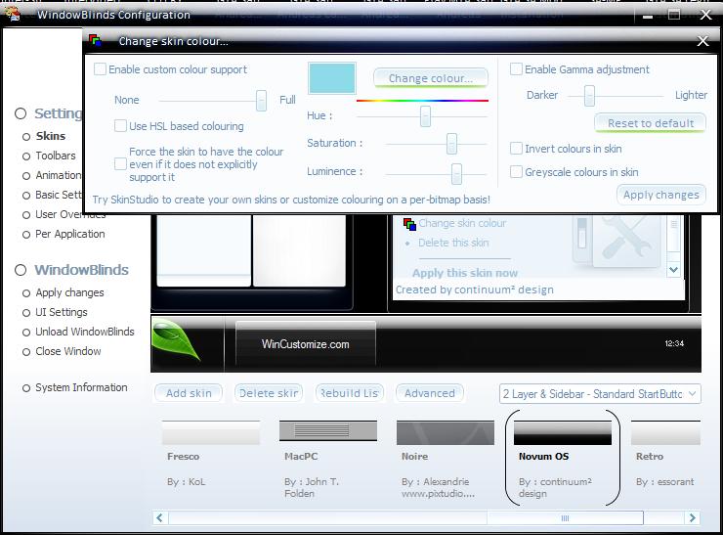This screenshot has width=723, height=535.
Task: Click the Change colour... button
Action: click(x=431, y=78)
